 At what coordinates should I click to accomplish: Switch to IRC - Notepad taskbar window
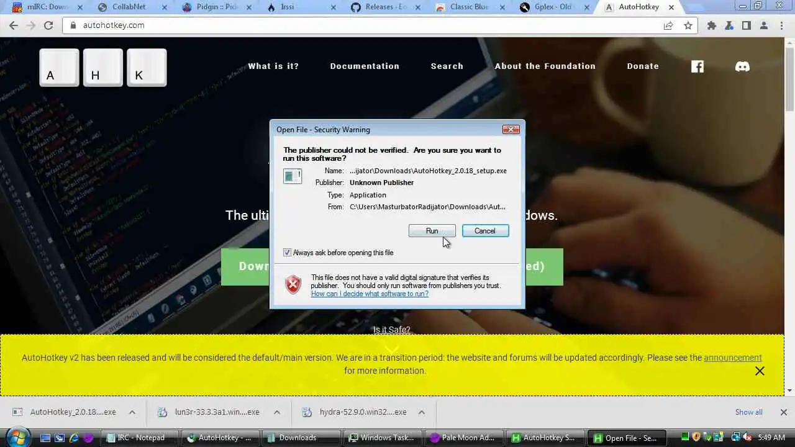coord(140,438)
